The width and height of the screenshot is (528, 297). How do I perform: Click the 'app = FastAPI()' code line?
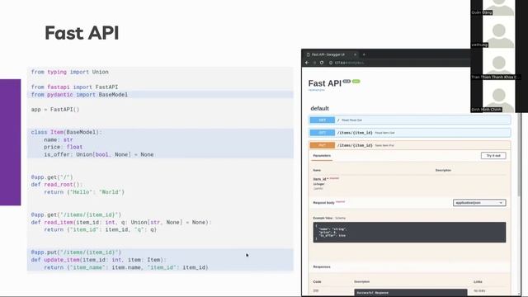[55, 110]
